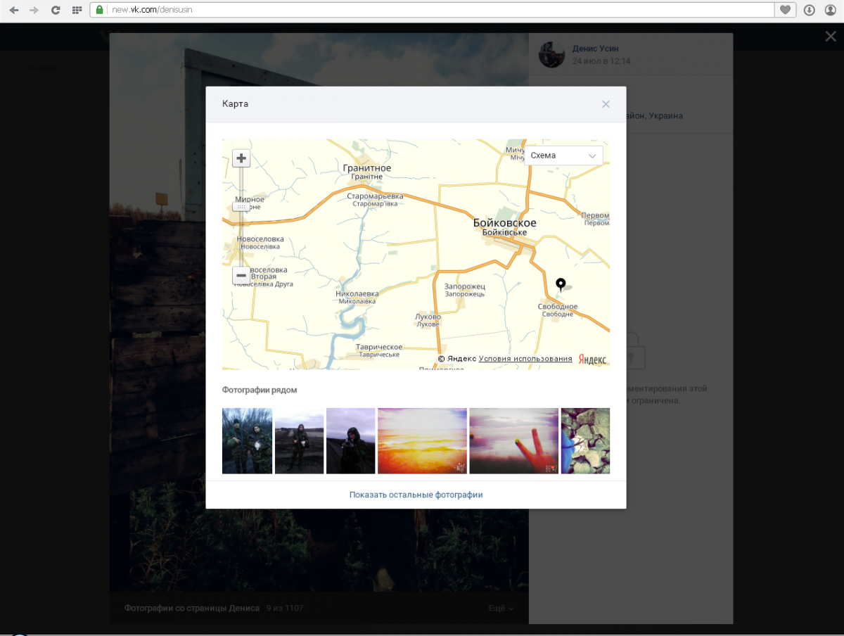Screen dimensions: 844x636
Task: Bookmark the page with the heart icon
Action: click(786, 10)
